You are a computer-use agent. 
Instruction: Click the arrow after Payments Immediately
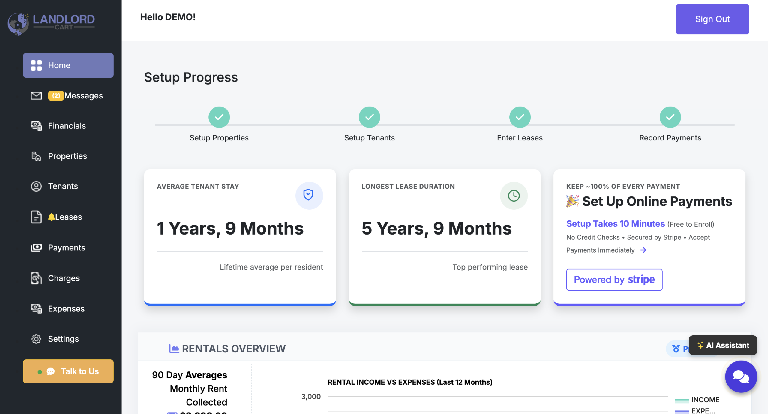(x=643, y=250)
